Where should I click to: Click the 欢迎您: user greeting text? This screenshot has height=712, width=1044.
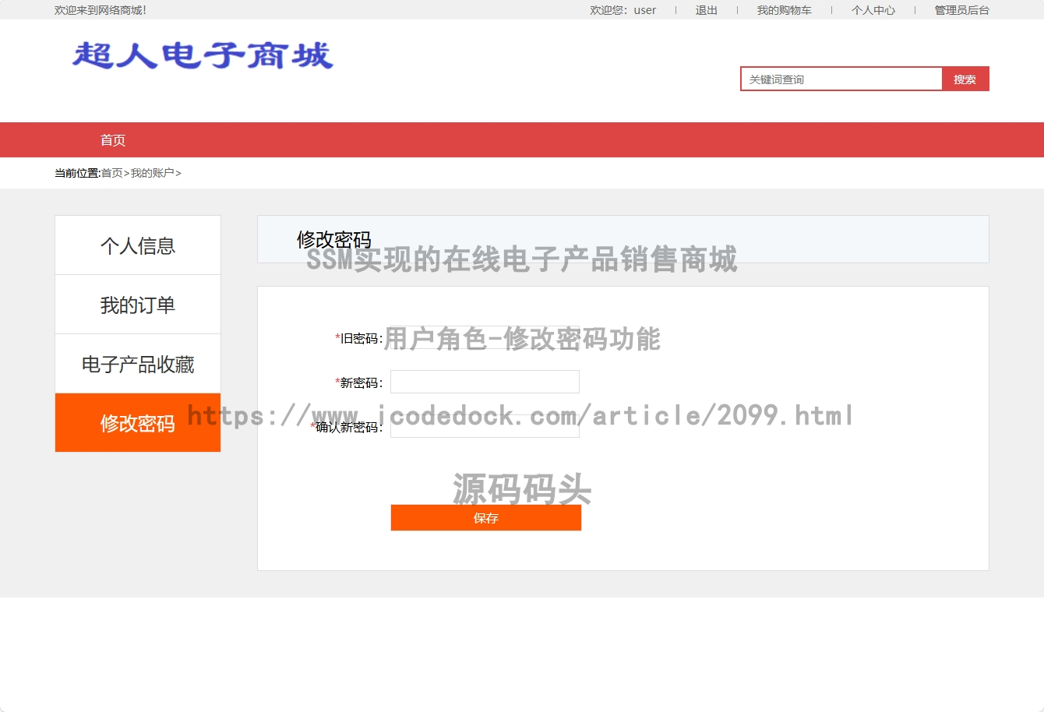[x=623, y=10]
